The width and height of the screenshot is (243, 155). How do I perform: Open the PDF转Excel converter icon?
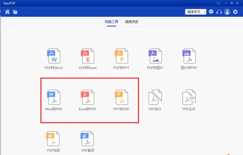pos(87,56)
